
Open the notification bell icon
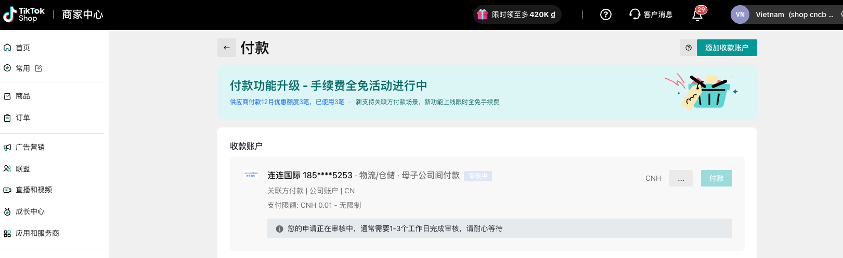697,15
